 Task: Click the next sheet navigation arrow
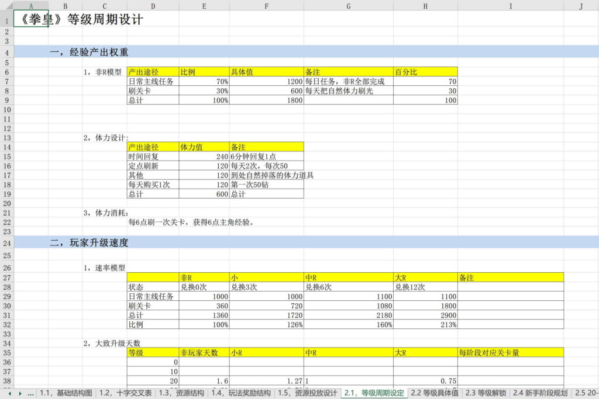tap(19, 393)
